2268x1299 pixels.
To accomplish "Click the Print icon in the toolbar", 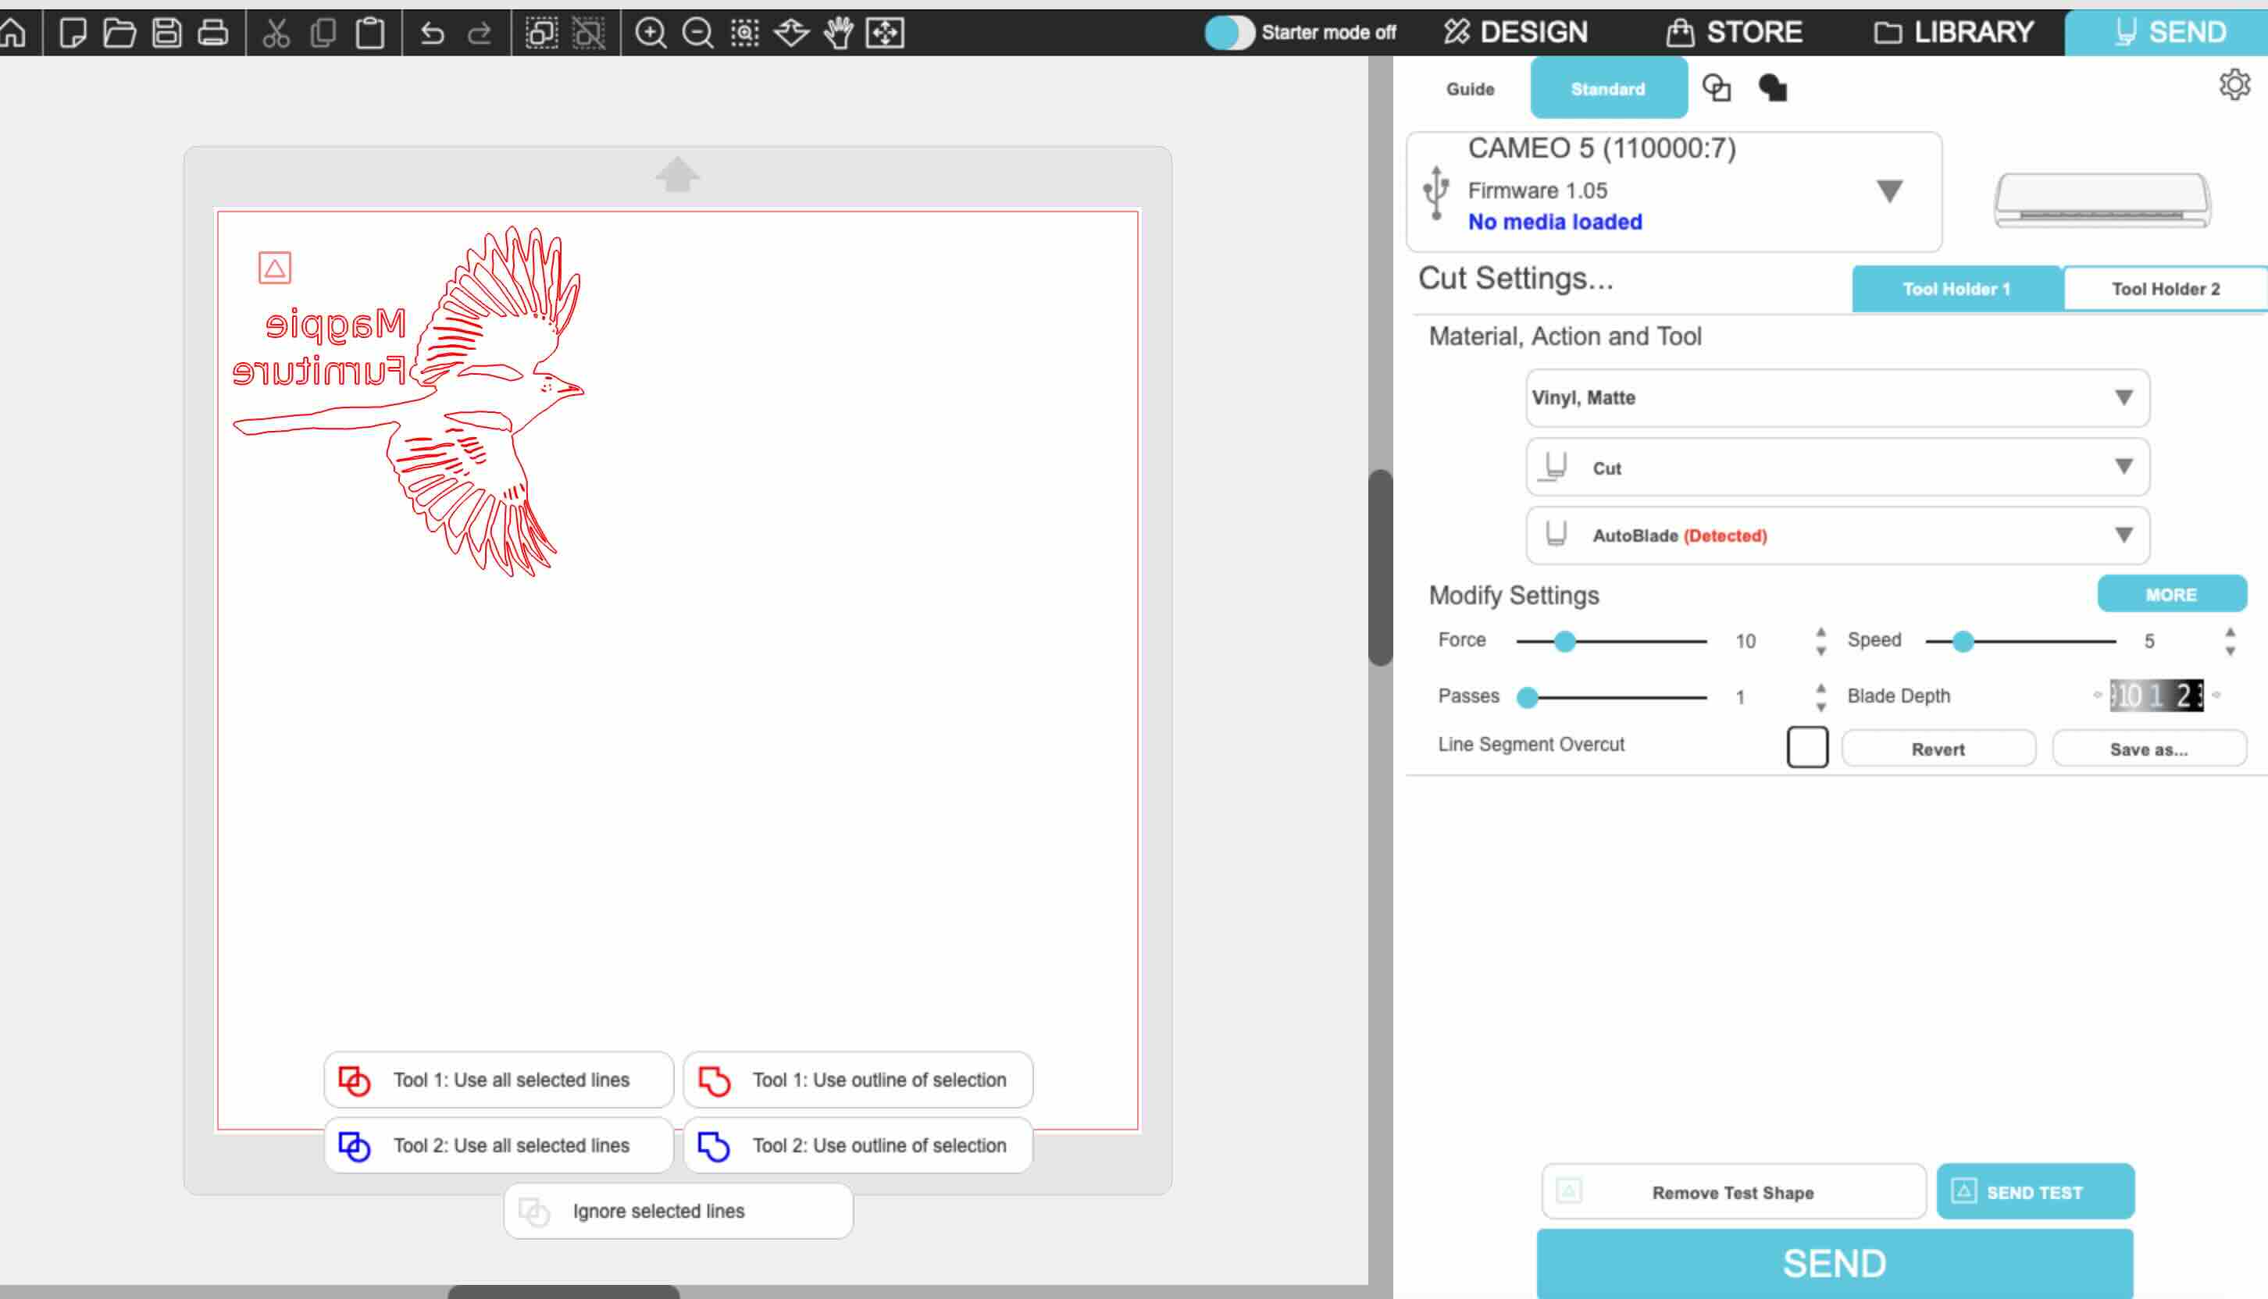I will point(214,33).
